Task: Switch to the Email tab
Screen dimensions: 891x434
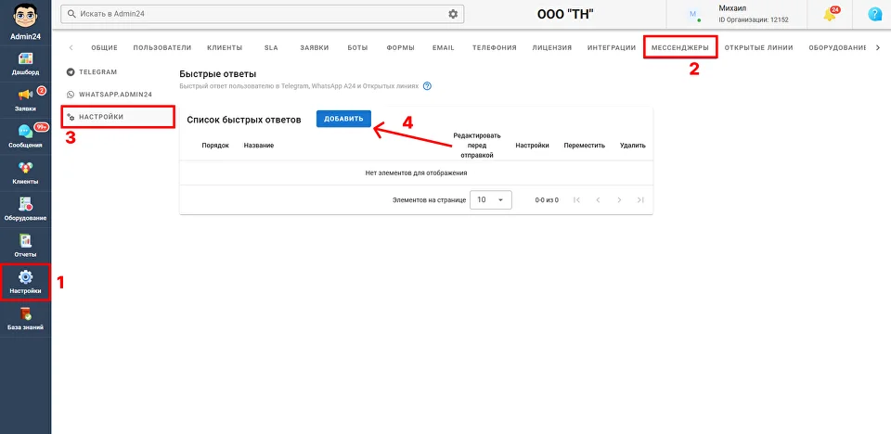Action: click(444, 47)
